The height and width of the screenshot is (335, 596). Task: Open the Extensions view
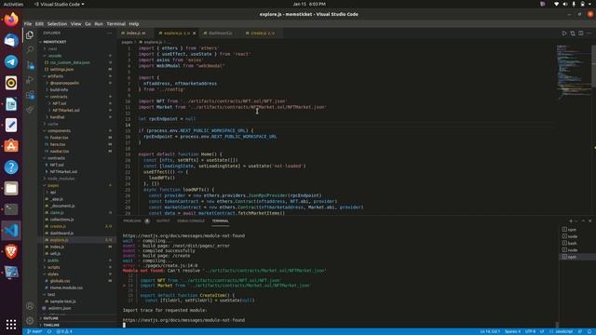click(30, 95)
